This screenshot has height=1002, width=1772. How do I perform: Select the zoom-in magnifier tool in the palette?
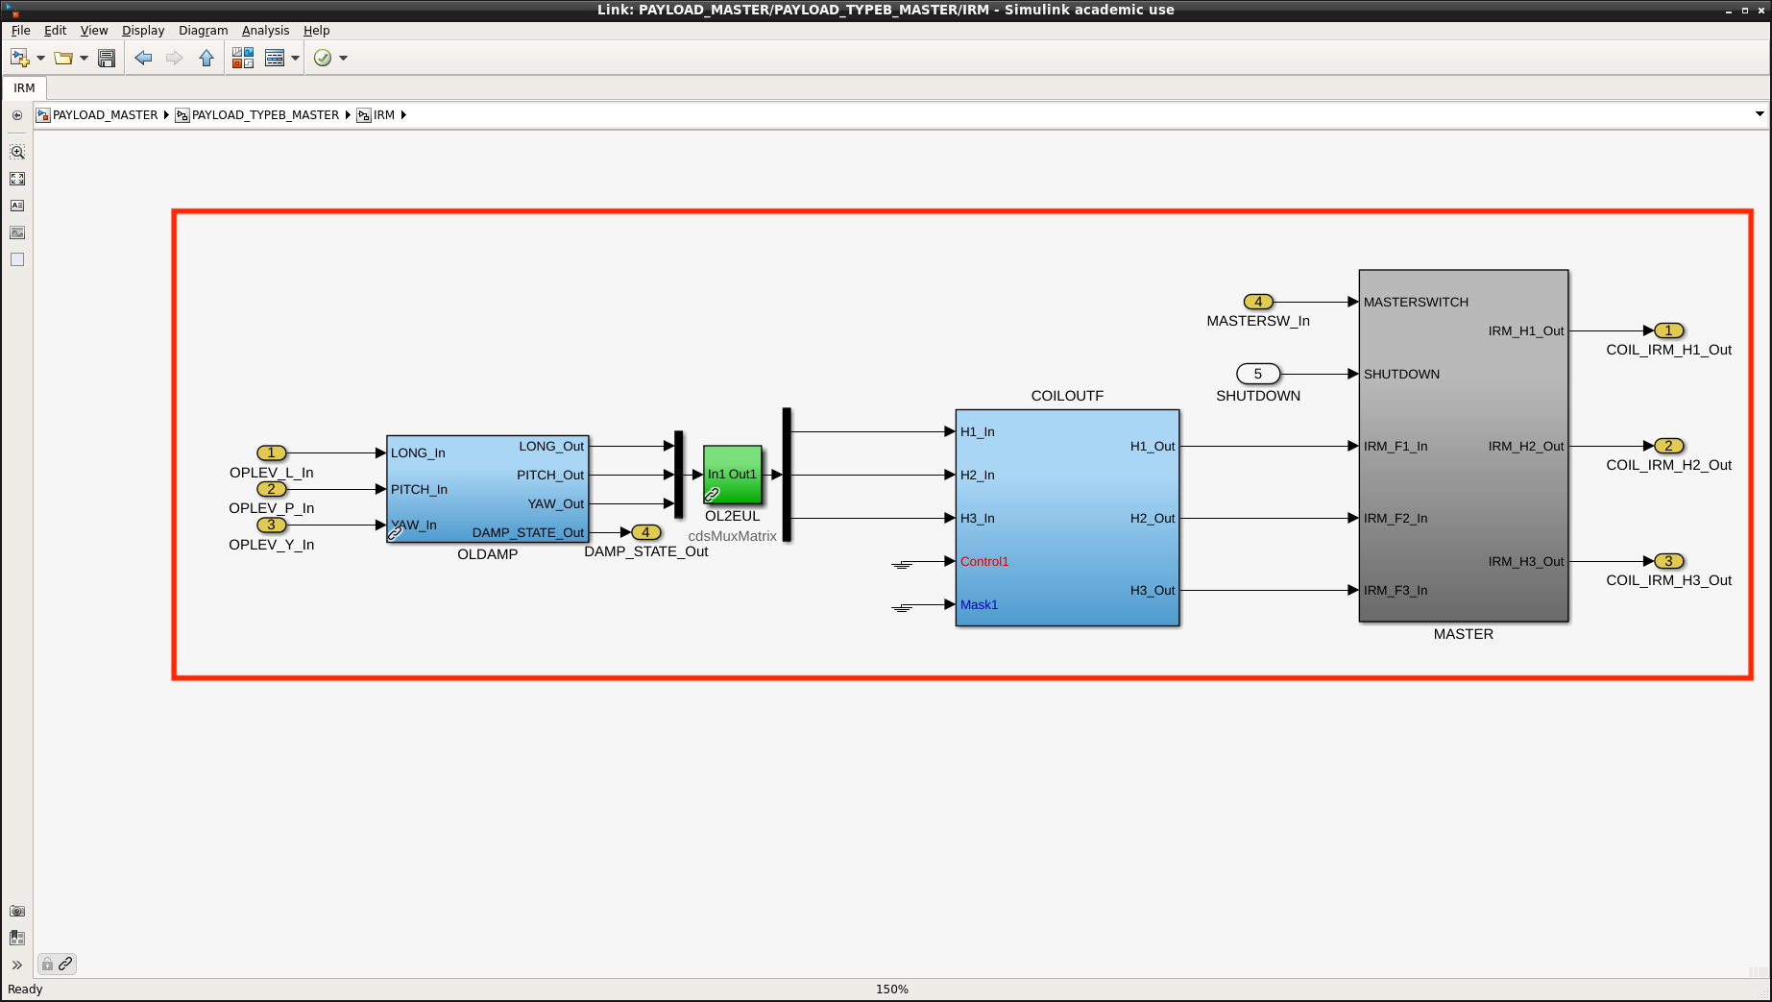click(x=17, y=152)
